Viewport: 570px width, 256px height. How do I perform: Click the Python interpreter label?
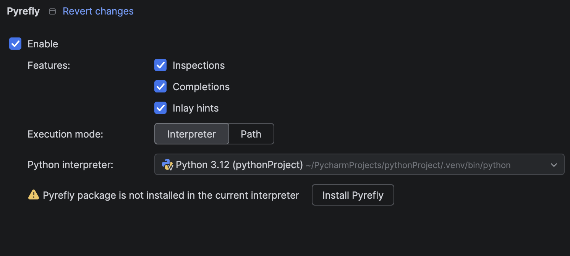(x=70, y=165)
